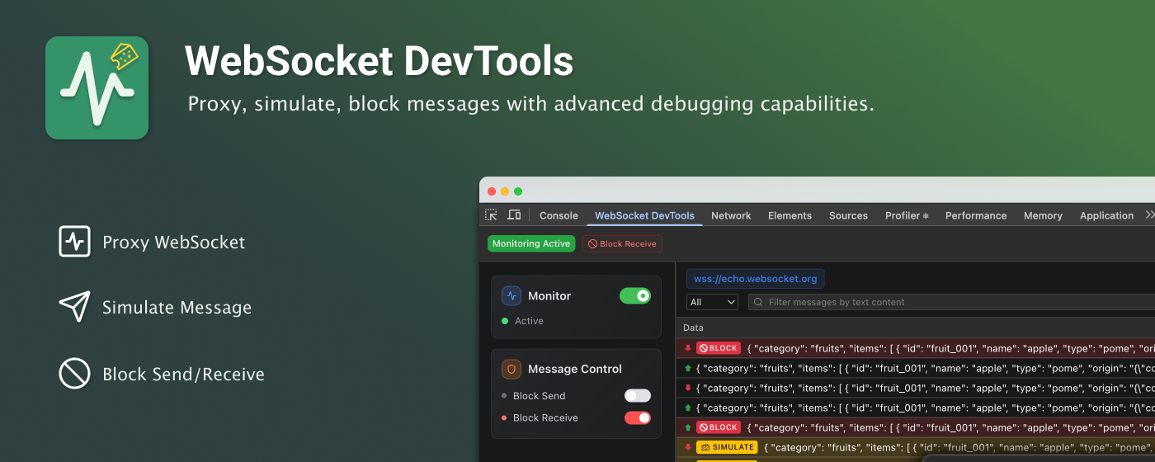Open the Memory tab
The height and width of the screenshot is (462, 1155).
coord(1043,215)
